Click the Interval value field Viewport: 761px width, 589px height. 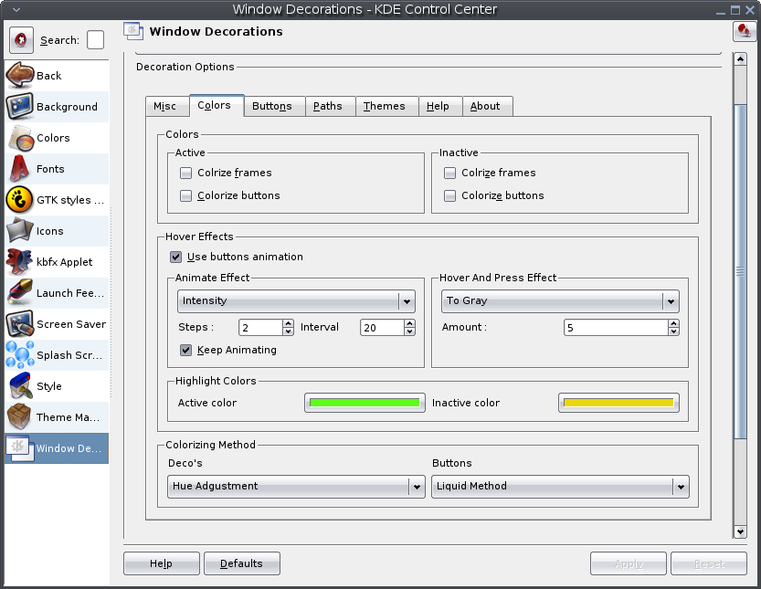pyautogui.click(x=383, y=328)
